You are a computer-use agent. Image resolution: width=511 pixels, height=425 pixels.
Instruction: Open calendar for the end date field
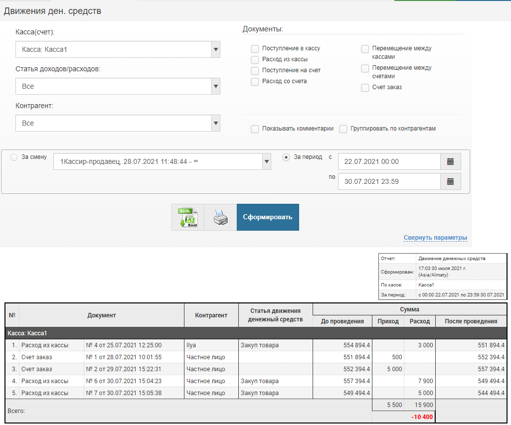[450, 181]
